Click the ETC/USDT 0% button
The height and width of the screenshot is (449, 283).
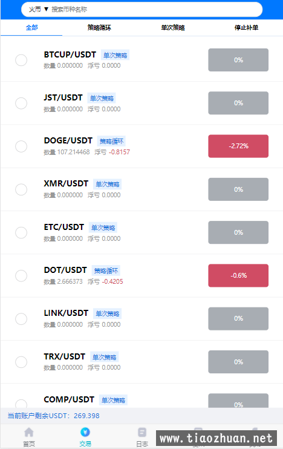[238, 232]
